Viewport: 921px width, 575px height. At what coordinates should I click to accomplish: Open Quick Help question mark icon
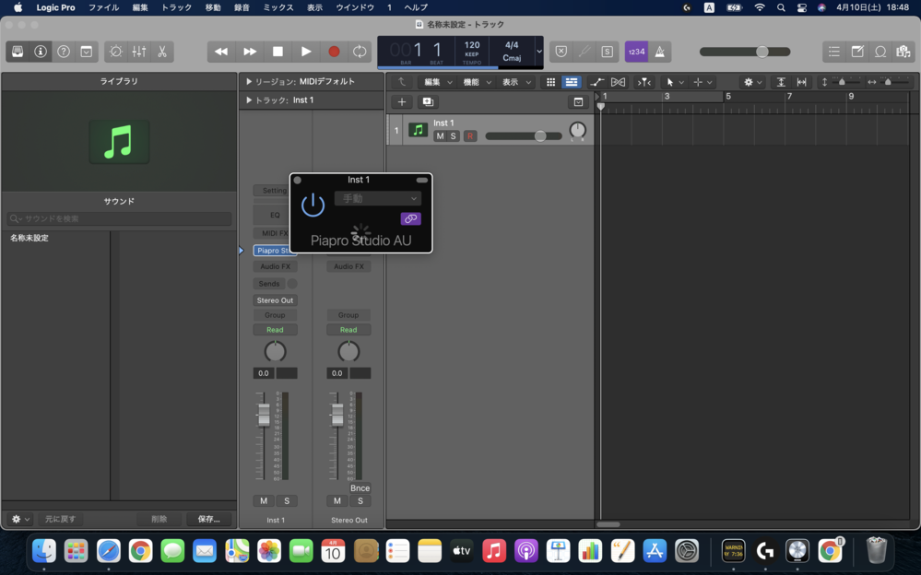[64, 52]
